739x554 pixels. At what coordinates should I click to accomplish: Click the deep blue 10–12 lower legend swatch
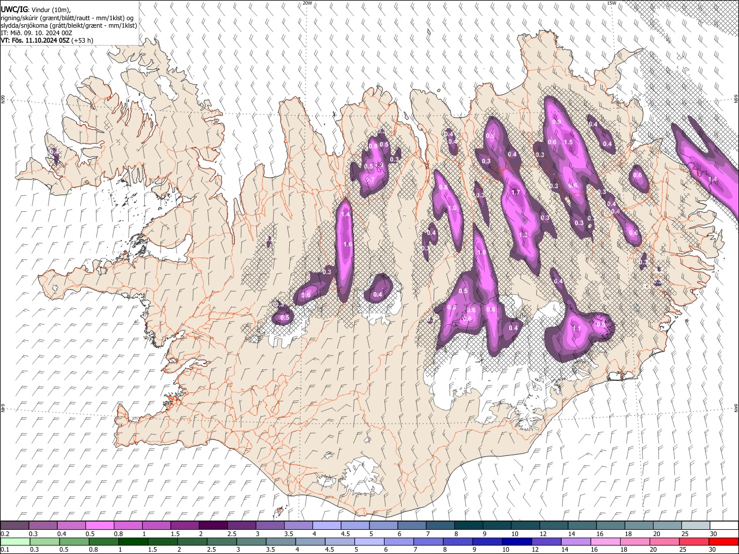(x=516, y=542)
